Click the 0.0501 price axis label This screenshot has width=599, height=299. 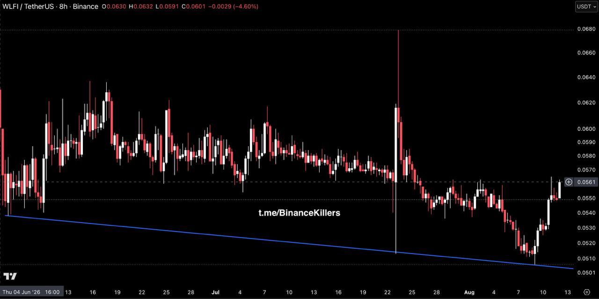click(x=586, y=273)
